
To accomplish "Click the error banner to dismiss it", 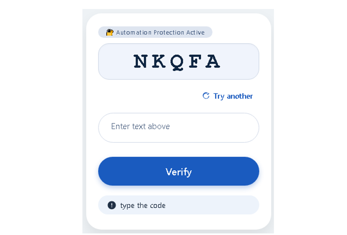I will point(178,205).
